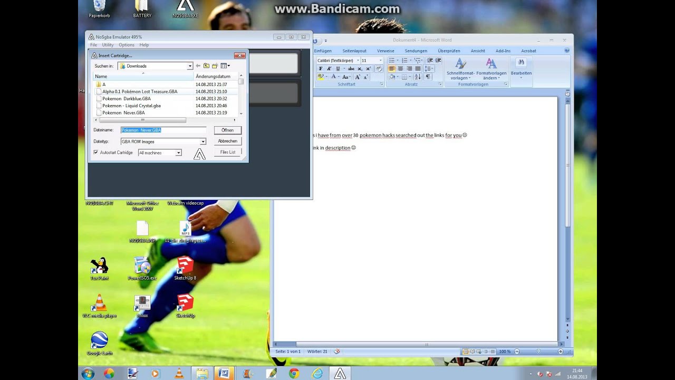The height and width of the screenshot is (380, 675).
Task: Open Schnellformatvorlagen styles gallery
Action: pos(460,69)
